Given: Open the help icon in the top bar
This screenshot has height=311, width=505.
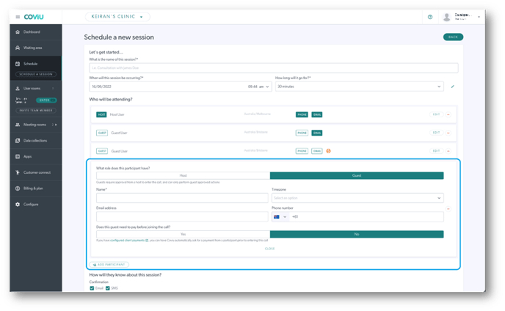Looking at the screenshot, I should [x=430, y=17].
